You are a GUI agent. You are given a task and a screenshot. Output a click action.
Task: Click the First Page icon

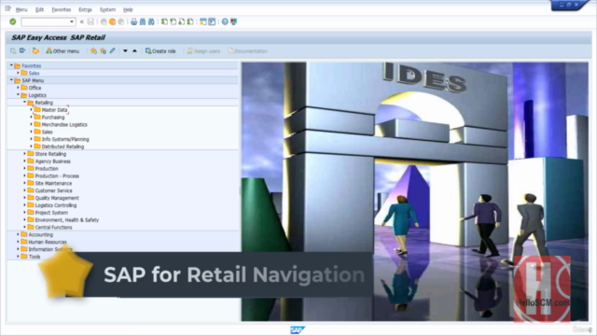point(164,21)
